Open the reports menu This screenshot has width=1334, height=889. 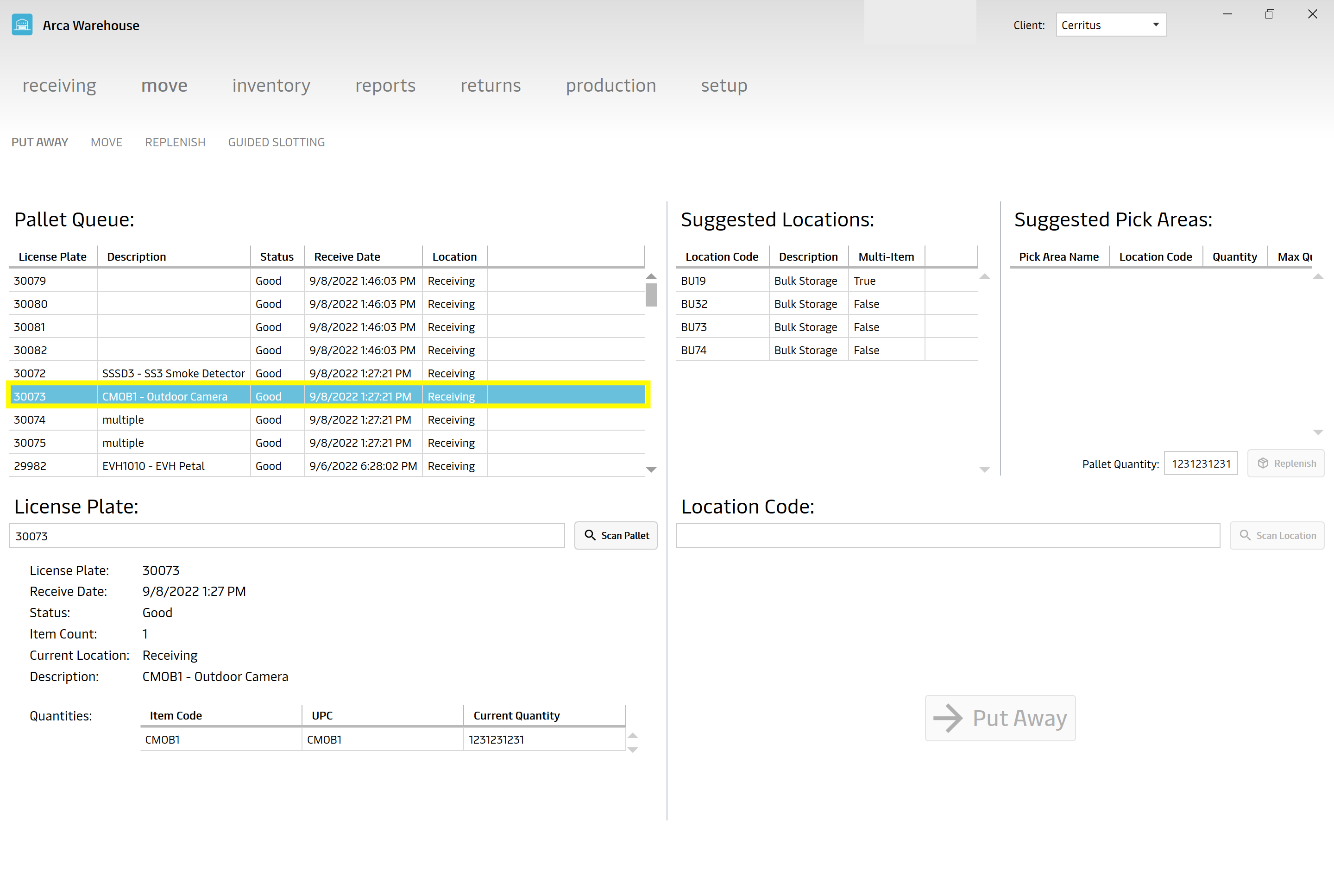pos(385,85)
